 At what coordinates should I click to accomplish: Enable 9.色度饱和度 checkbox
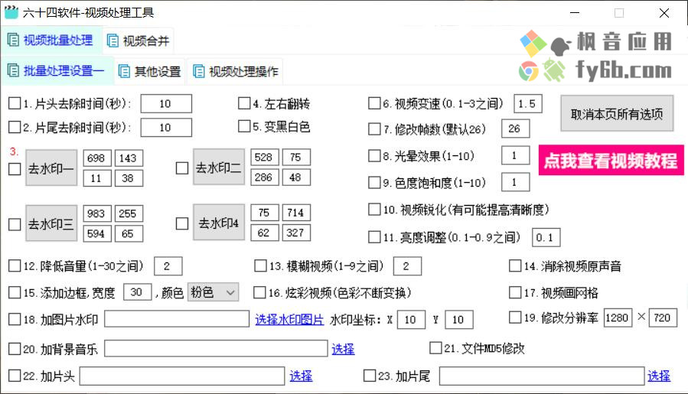pyautogui.click(x=374, y=183)
